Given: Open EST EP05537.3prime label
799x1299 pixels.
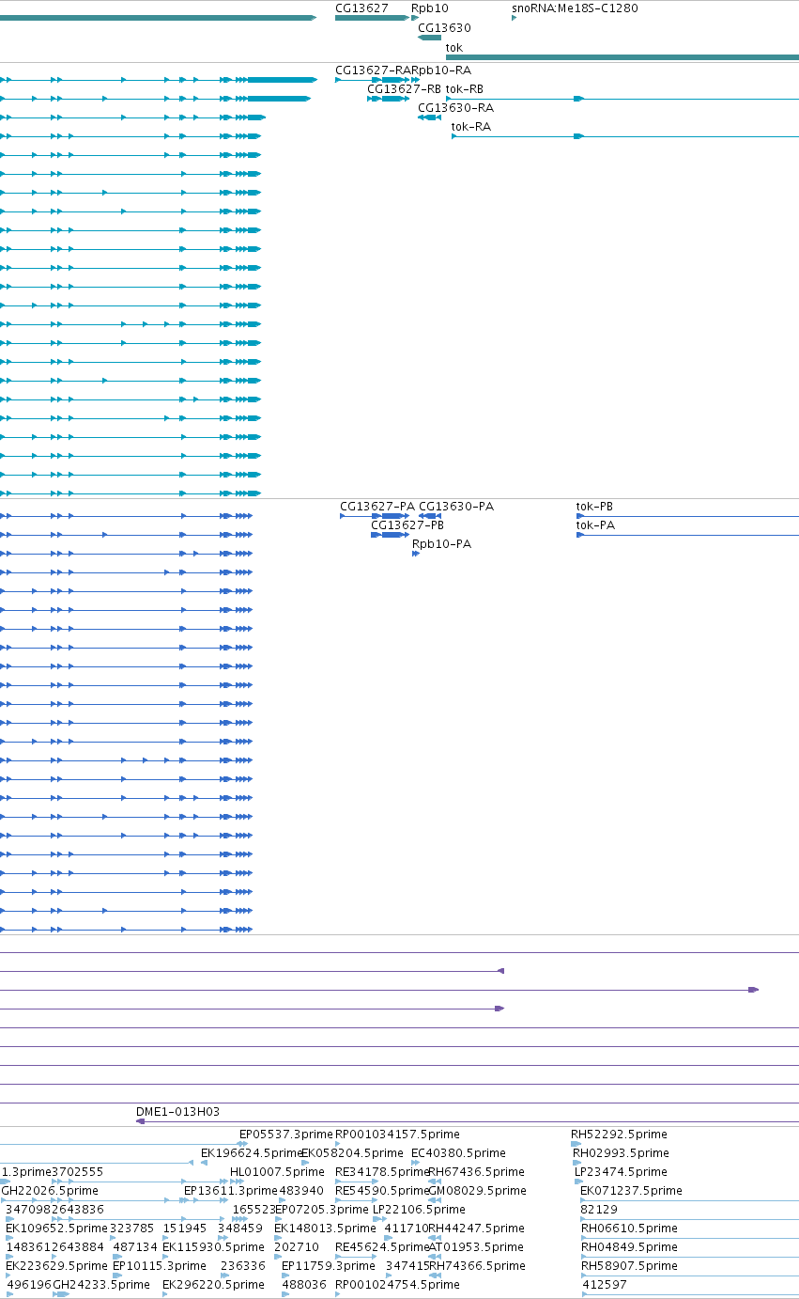Looking at the screenshot, I should (286, 1134).
